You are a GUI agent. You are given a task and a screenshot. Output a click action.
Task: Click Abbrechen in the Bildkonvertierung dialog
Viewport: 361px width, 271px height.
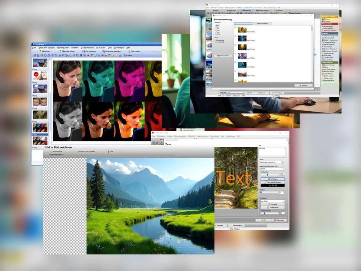pyautogui.click(x=303, y=85)
